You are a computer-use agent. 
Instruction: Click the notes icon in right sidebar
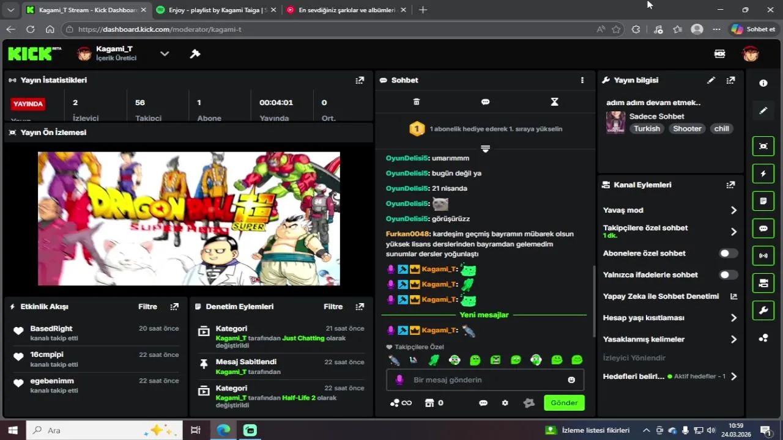coord(763,201)
